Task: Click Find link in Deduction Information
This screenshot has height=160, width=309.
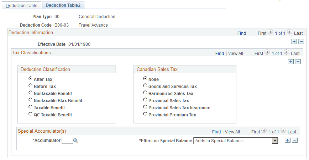Action: [x=242, y=33]
